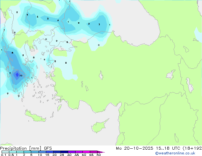Click the darkest blue precipitation core on map
This screenshot has width=202, height=156.
pos(17,74)
